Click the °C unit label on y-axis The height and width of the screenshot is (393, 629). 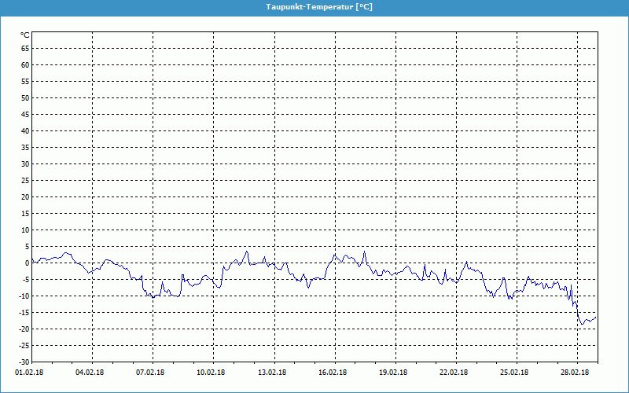(24, 35)
